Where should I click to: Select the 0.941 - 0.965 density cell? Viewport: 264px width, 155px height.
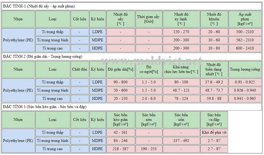245,98
